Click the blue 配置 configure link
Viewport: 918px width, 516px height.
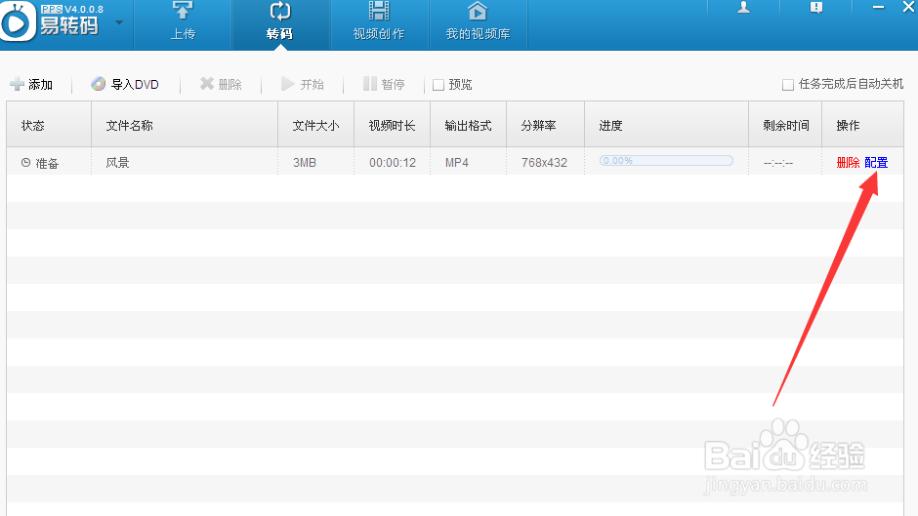click(876, 163)
